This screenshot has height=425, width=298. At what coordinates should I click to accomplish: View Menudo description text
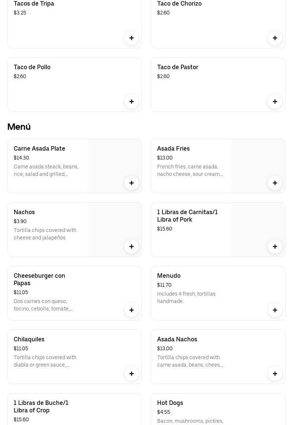[186, 297]
